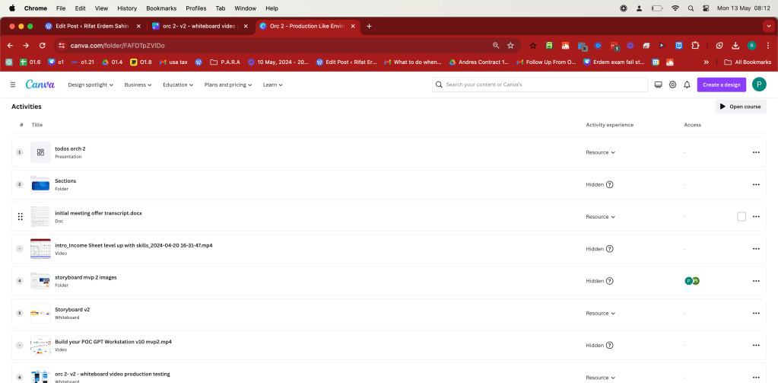Open usa tax bookmark
Image resolution: width=778 pixels, height=383 pixels.
pos(173,62)
